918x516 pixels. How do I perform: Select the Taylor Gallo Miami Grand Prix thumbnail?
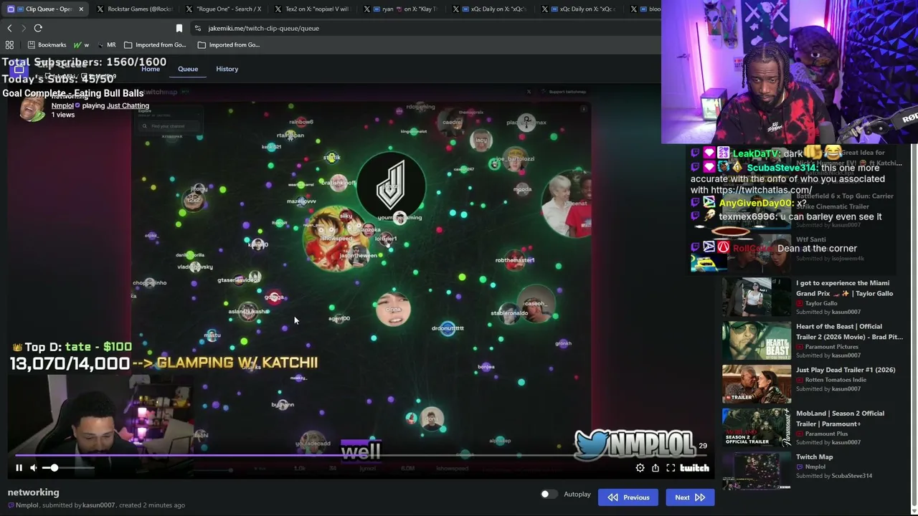(x=757, y=297)
